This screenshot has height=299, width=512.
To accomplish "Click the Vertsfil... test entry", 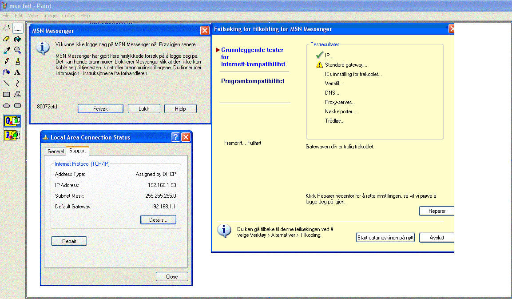I will pos(334,84).
